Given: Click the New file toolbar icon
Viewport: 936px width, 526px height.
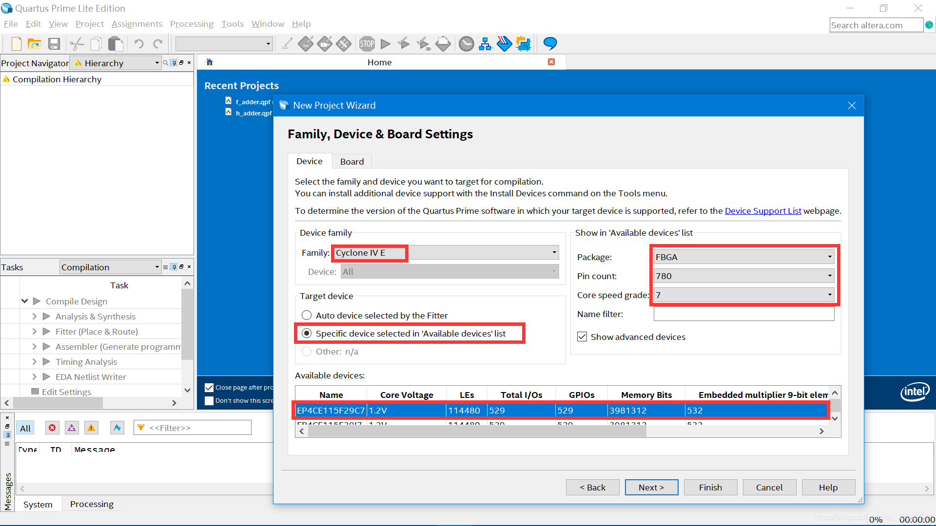Looking at the screenshot, I should pyautogui.click(x=16, y=44).
